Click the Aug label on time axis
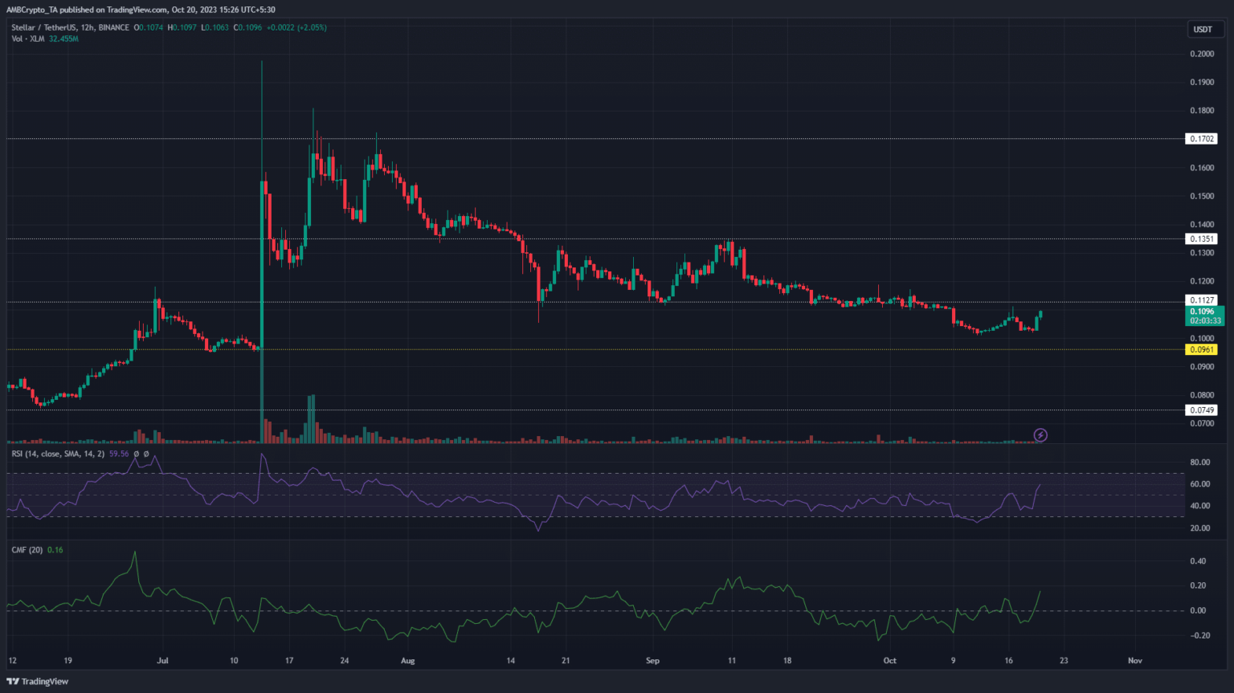 407,661
